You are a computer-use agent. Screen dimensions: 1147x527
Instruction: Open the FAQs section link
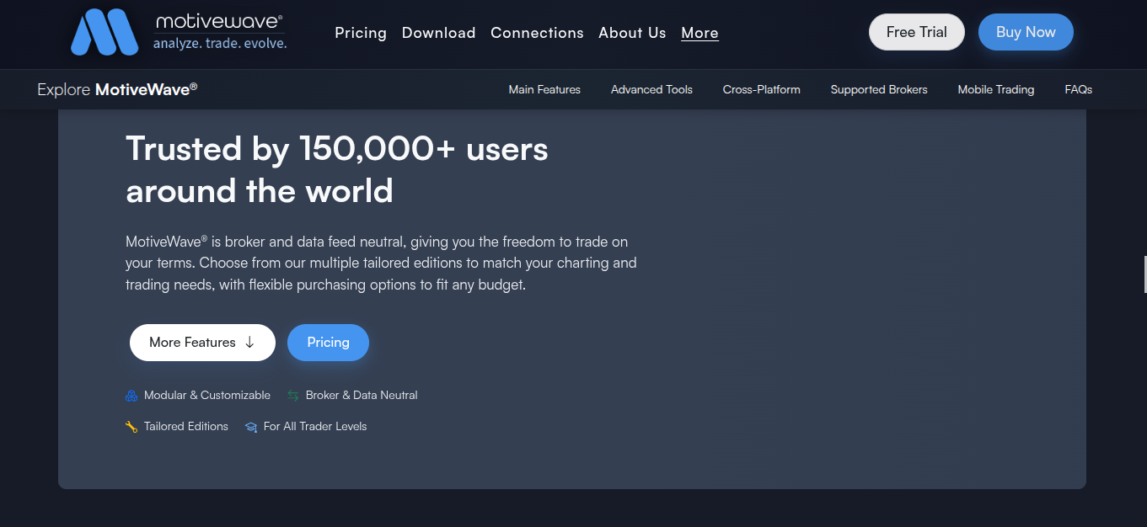[1079, 89]
